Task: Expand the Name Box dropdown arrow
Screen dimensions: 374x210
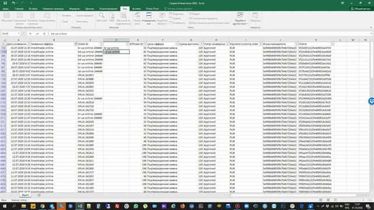Action: [19, 34]
